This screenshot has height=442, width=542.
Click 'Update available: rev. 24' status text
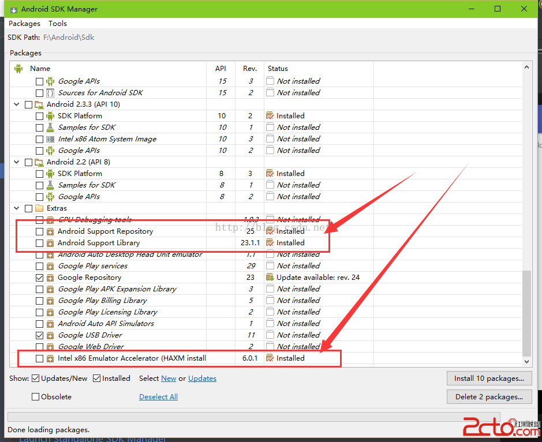(x=318, y=278)
